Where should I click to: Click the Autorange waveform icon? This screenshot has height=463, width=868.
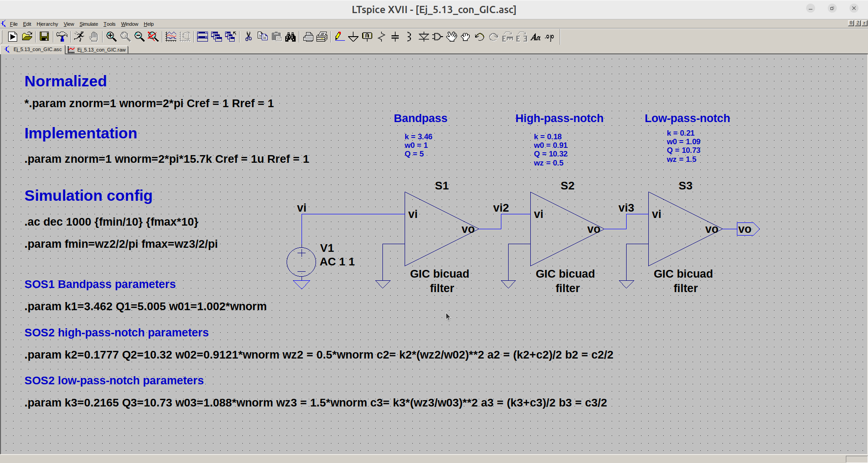pos(171,37)
